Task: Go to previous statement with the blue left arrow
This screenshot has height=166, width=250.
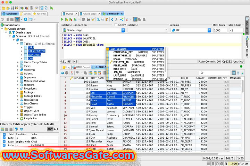Action: (x=112, y=19)
